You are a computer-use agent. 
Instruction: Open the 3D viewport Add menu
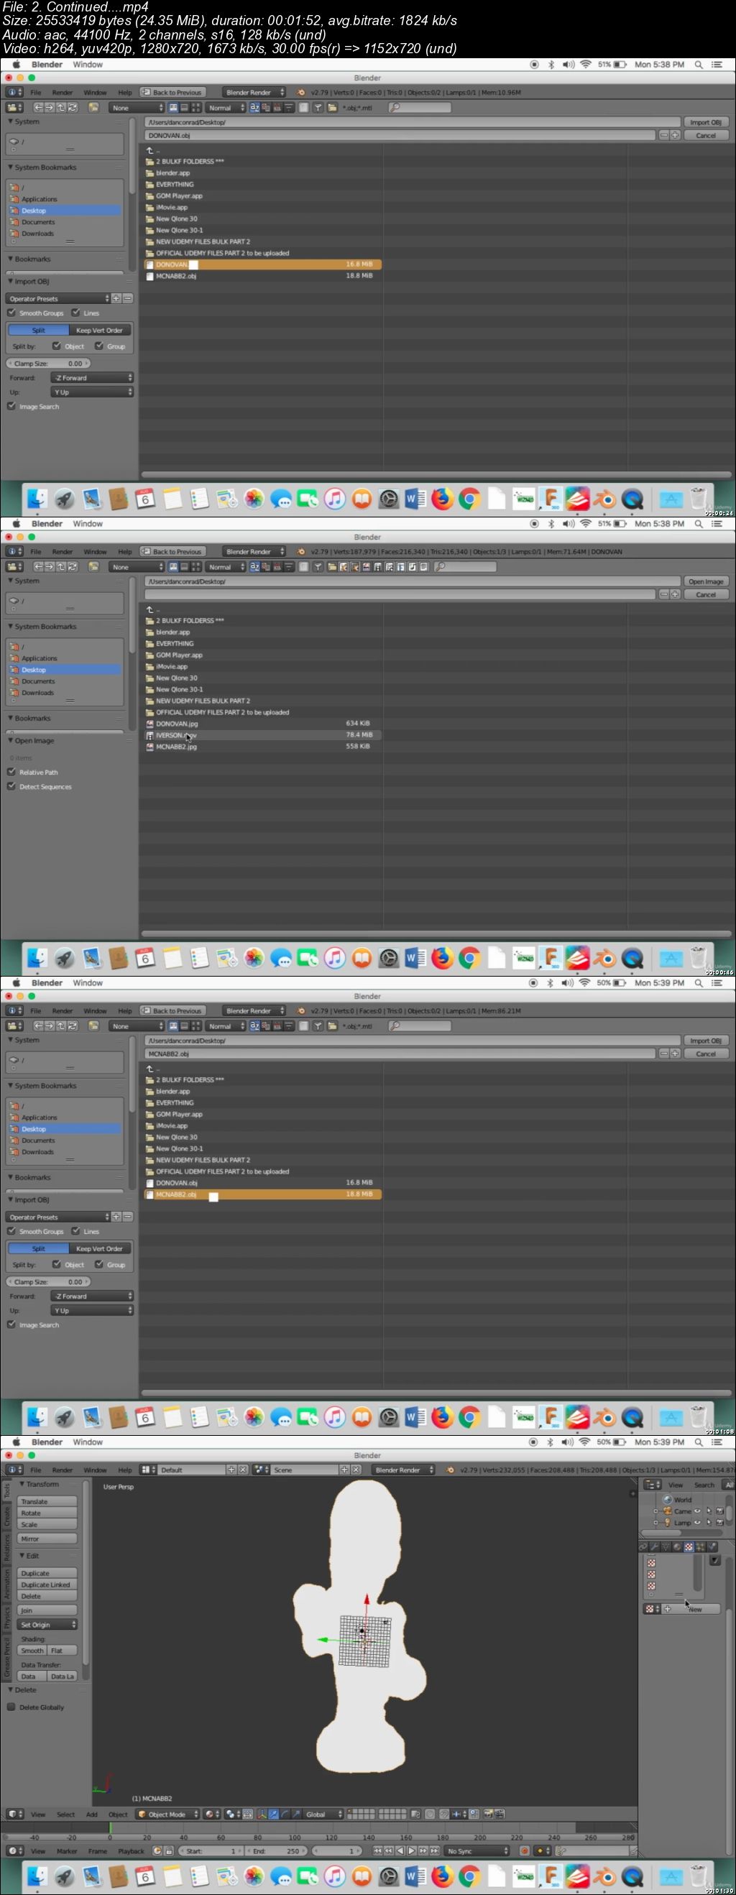coord(91,1814)
